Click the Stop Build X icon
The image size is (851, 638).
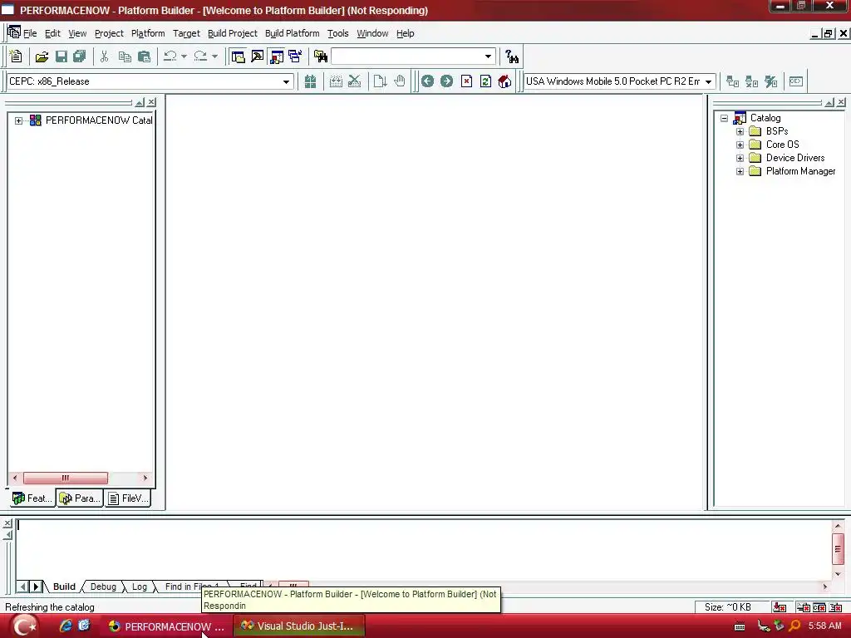click(x=354, y=81)
